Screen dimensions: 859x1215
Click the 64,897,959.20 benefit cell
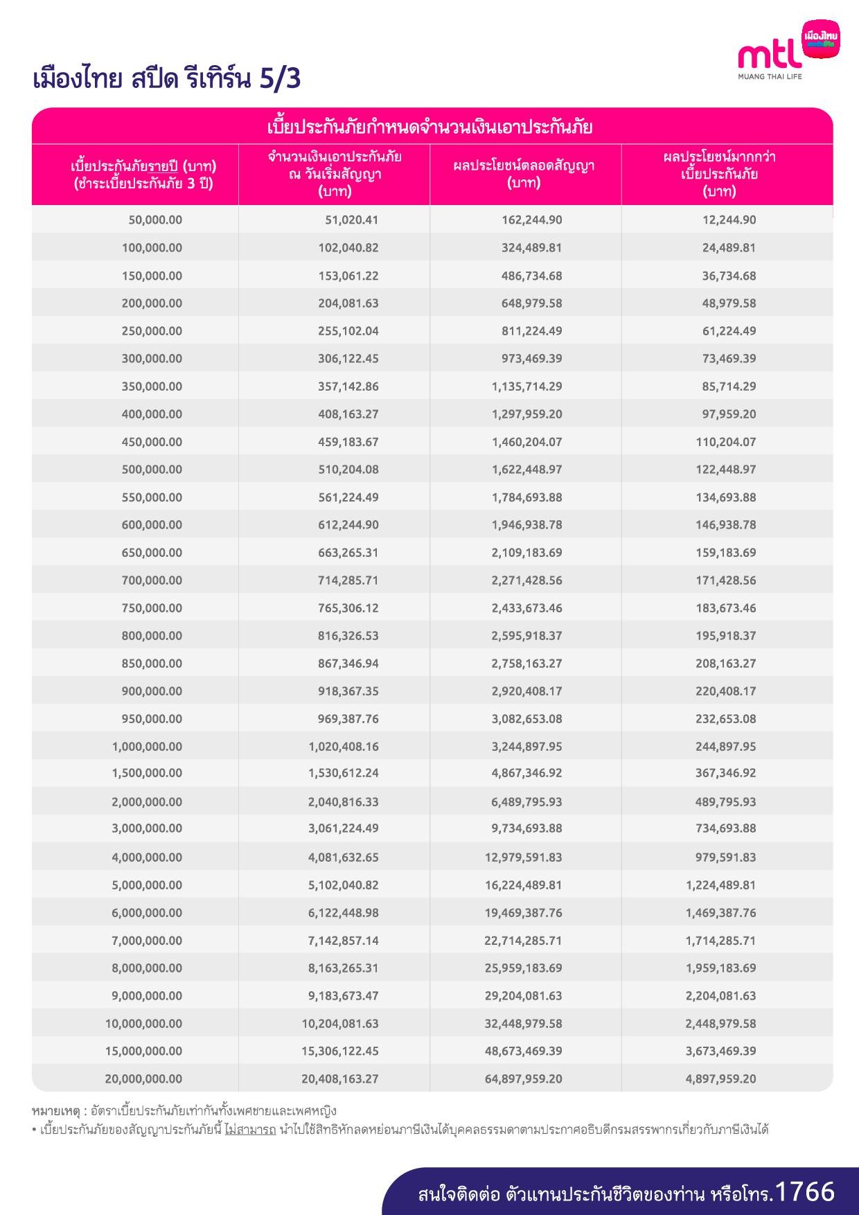(x=523, y=1079)
